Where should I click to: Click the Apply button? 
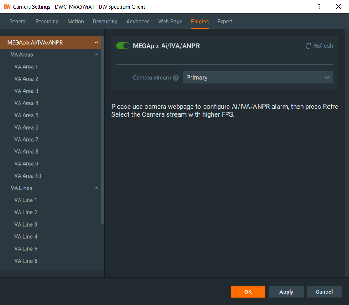286,292
